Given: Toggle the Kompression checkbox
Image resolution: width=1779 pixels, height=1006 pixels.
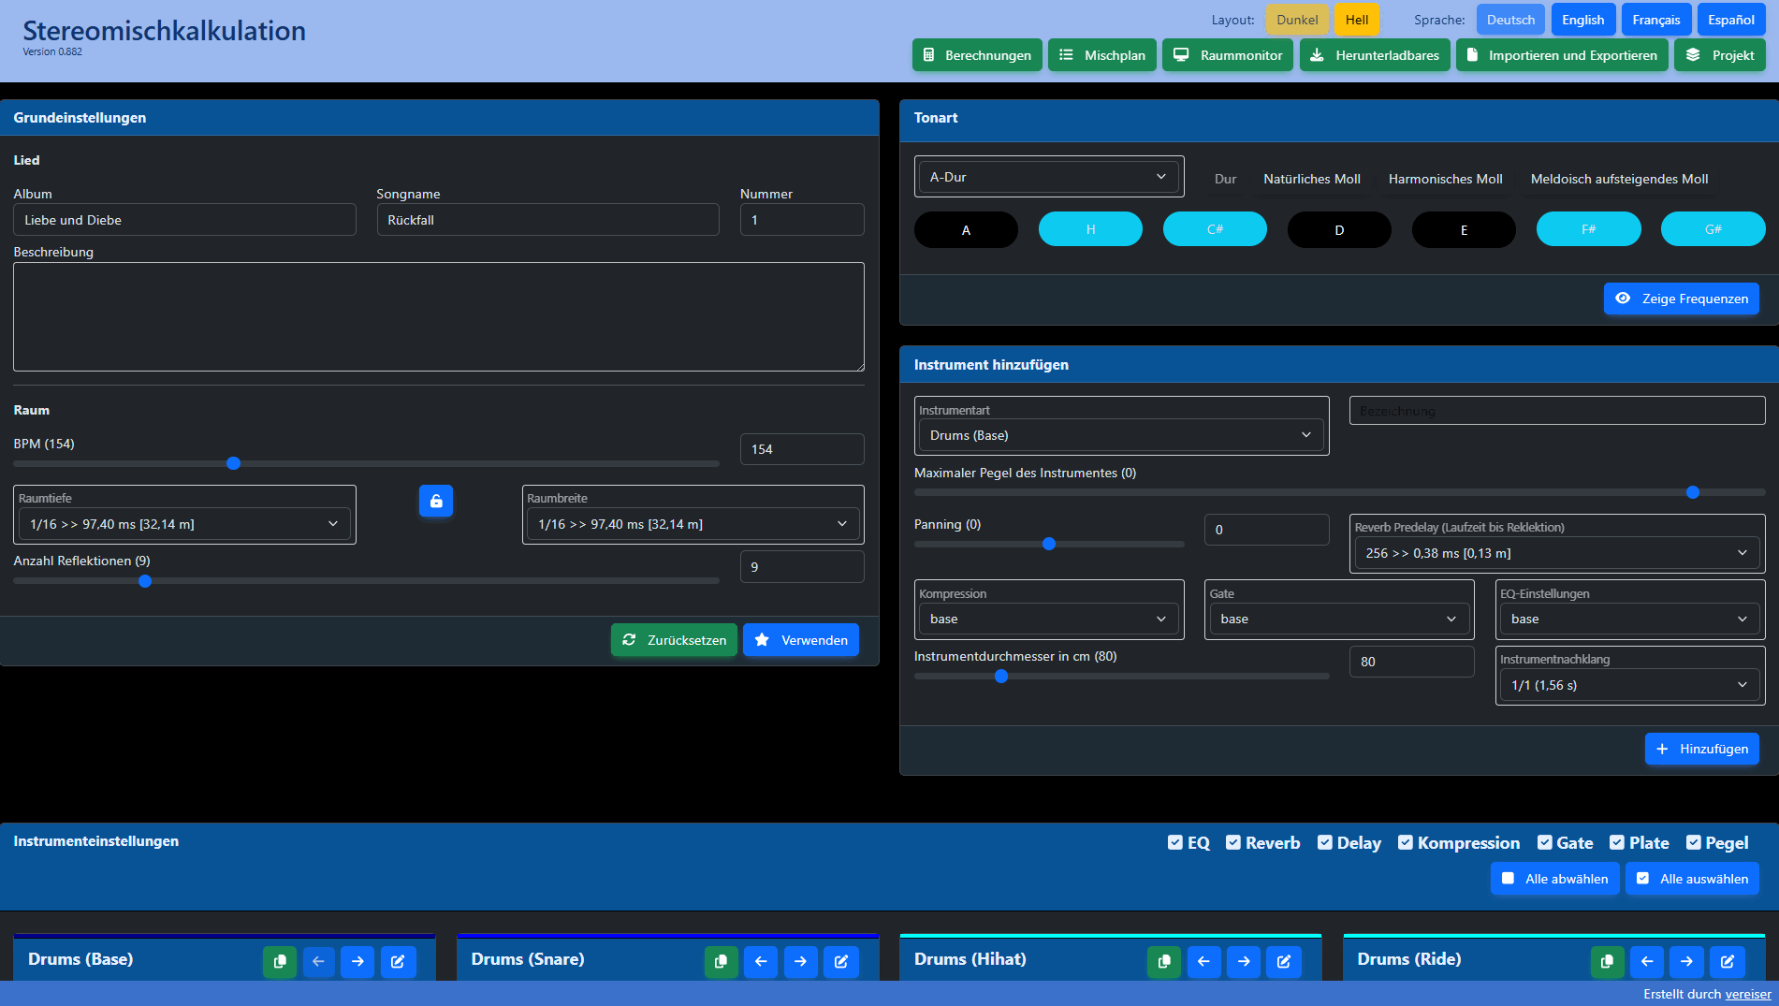Looking at the screenshot, I should tap(1406, 842).
